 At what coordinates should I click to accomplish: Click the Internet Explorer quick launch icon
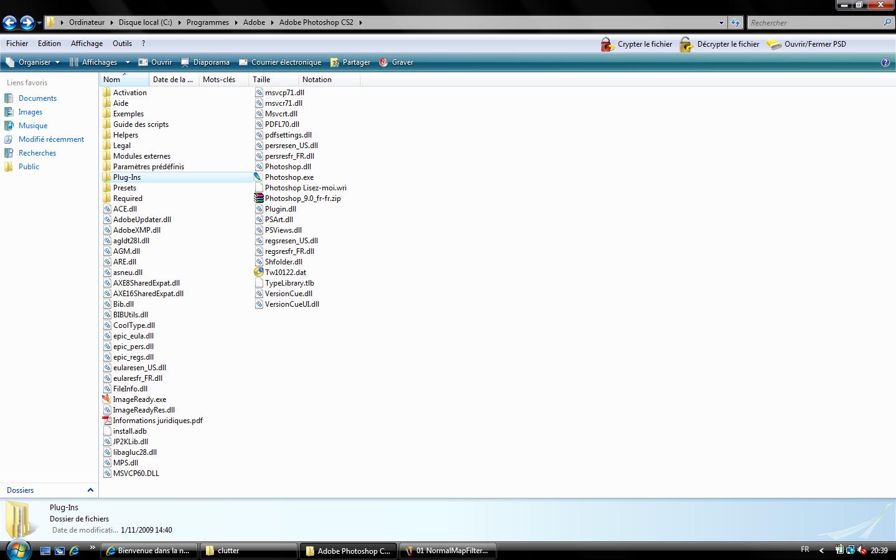click(x=74, y=551)
